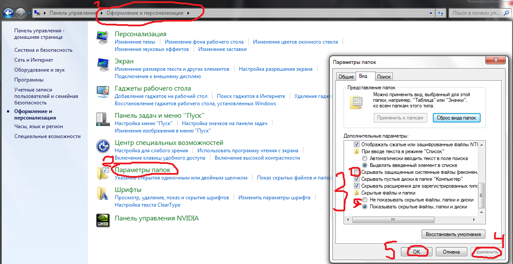The image size is (513, 264).
Task: Open the recent pages dropdown arrow
Action: pyautogui.click(x=29, y=13)
